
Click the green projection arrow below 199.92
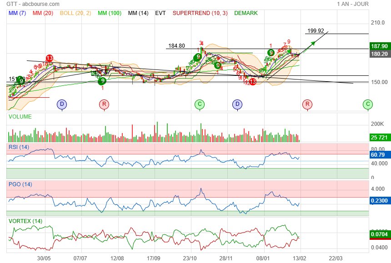(x=312, y=43)
